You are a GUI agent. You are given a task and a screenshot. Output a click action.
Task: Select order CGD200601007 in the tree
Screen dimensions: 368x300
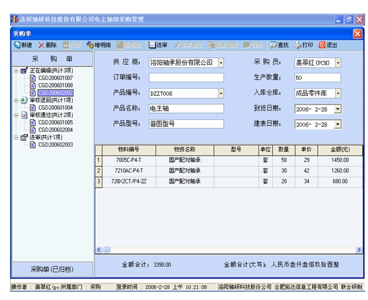pos(55,78)
